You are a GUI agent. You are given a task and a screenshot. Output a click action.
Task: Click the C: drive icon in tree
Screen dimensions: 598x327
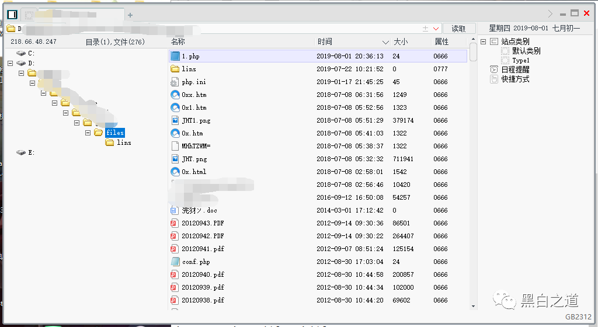coord(21,53)
